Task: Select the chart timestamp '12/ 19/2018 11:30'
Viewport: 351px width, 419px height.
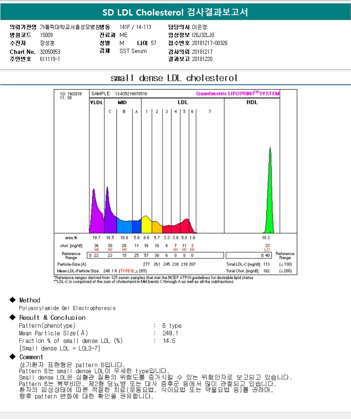Action: (x=71, y=96)
